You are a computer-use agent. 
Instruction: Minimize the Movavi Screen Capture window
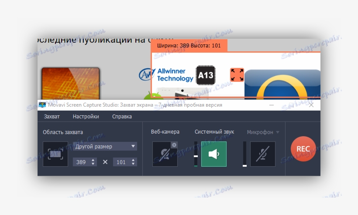click(272, 105)
